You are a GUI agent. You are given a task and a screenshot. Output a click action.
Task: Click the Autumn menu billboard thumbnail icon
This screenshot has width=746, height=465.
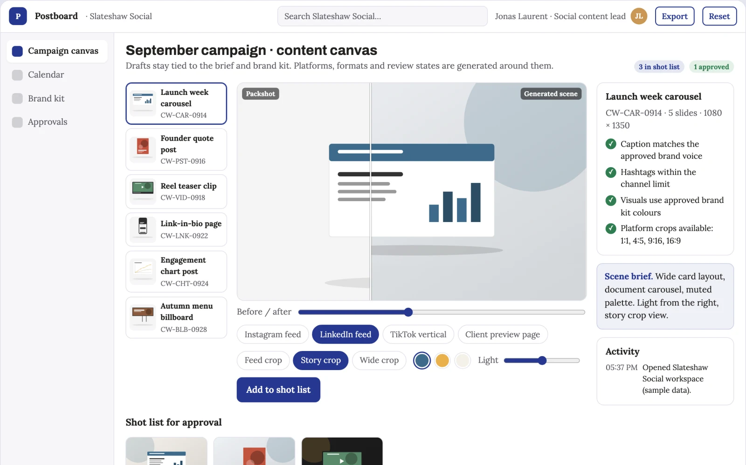tap(143, 317)
